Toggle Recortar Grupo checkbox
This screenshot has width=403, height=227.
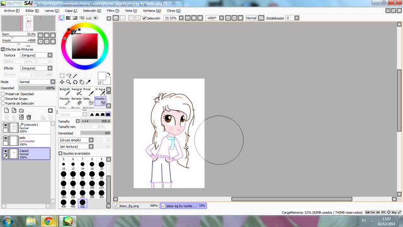point(3,99)
